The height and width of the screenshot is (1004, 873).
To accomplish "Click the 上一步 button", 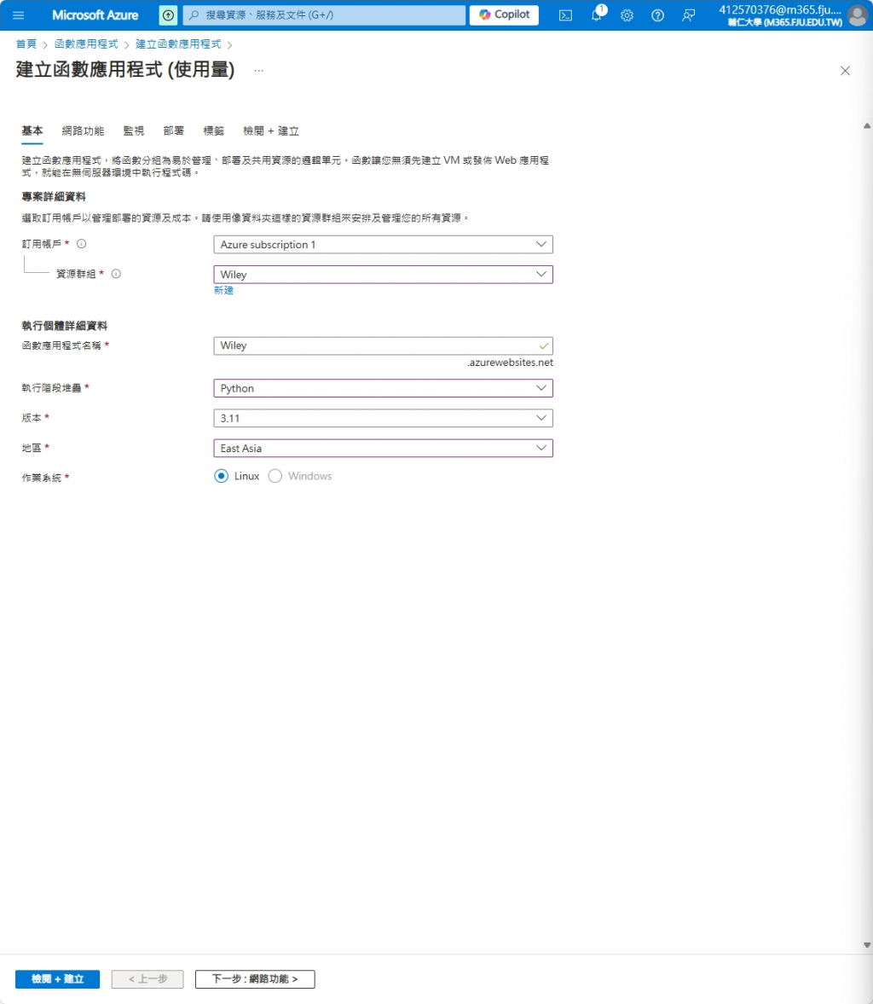I will [147, 979].
